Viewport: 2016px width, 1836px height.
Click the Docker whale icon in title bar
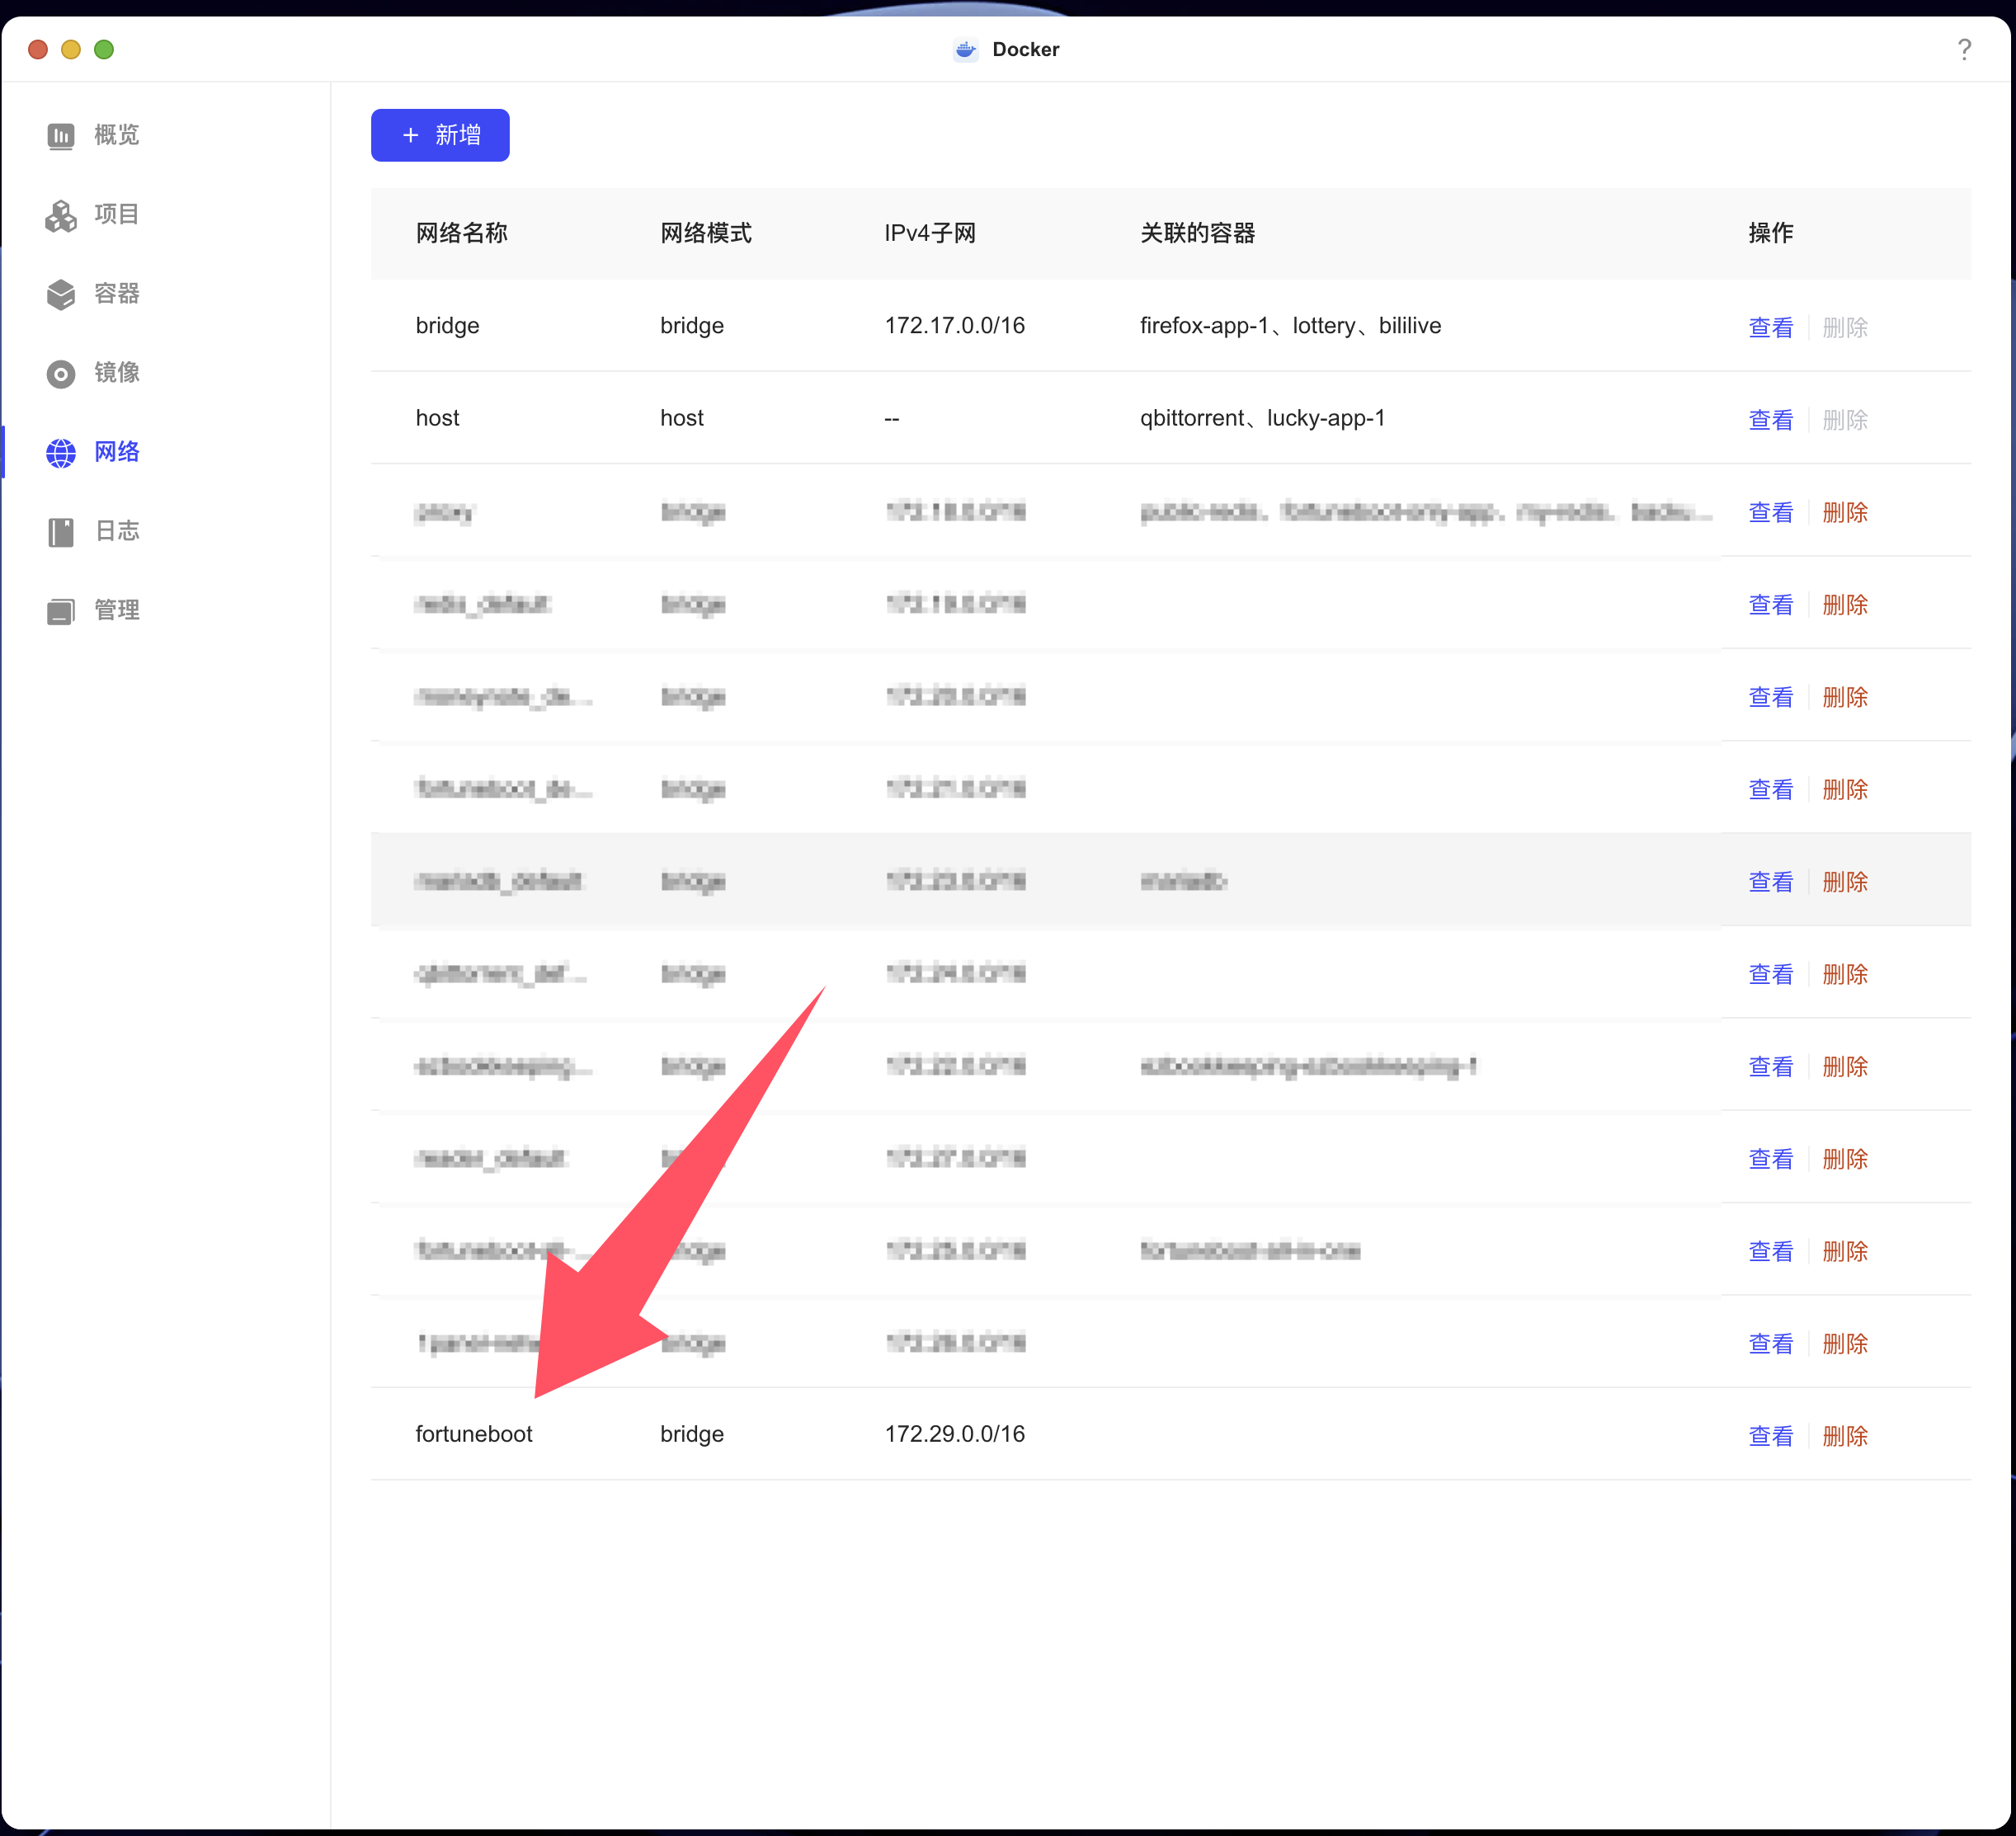965,50
